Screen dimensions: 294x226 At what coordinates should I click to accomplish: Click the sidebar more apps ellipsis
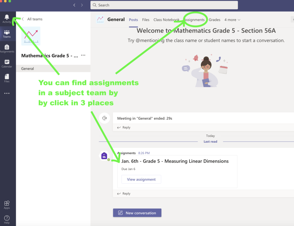7,93
